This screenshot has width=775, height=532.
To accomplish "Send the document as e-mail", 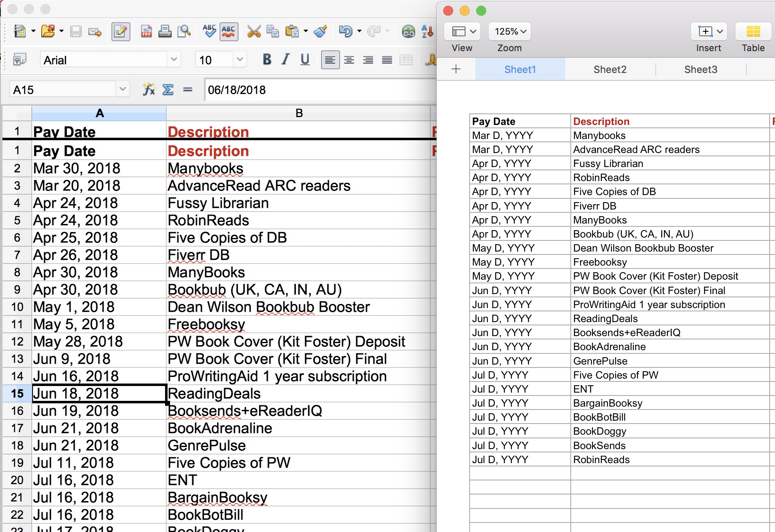I will pyautogui.click(x=95, y=31).
